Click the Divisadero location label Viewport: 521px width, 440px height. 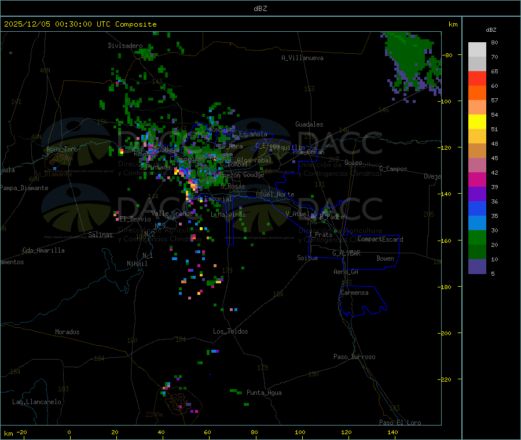pyautogui.click(x=125, y=46)
